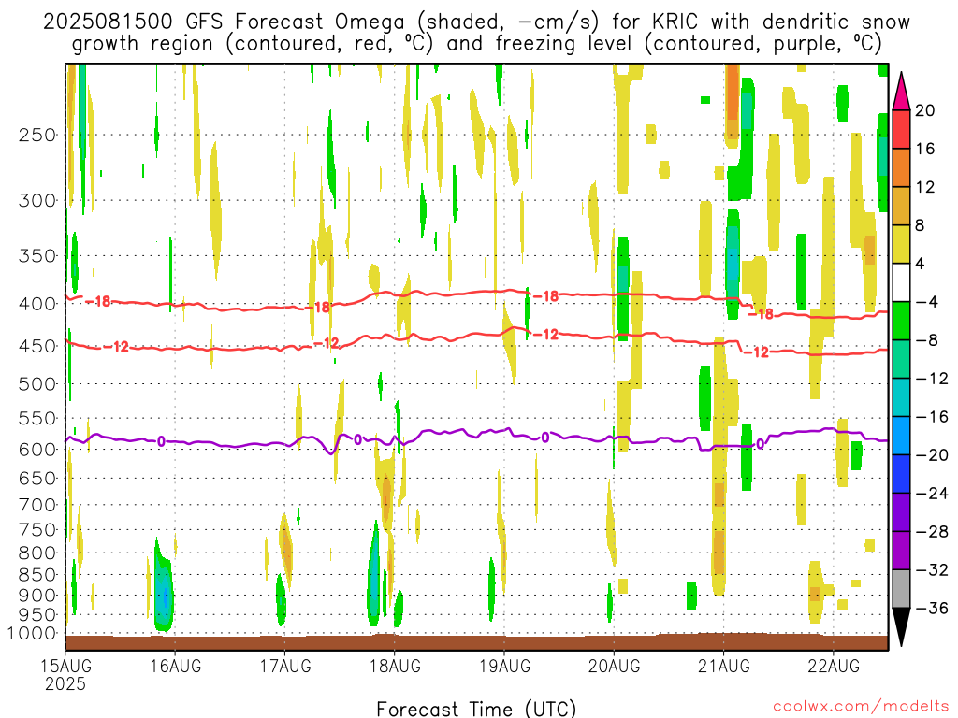Viewport: 958px width, 718px height.
Task: Click the 19AUG time axis label
Action: tap(504, 666)
